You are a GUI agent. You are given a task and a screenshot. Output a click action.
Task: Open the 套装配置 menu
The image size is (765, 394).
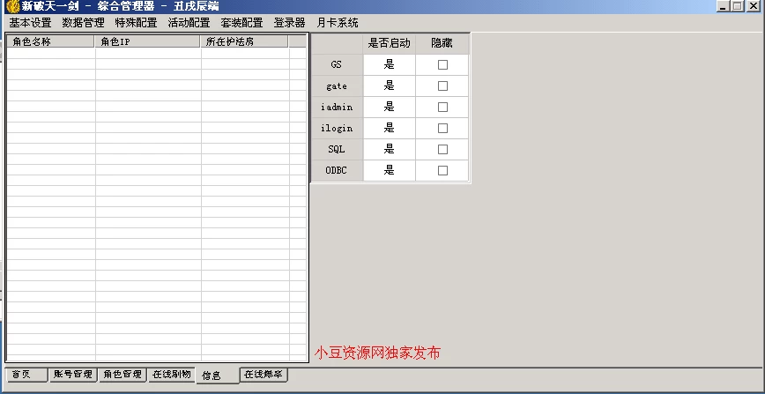[241, 23]
